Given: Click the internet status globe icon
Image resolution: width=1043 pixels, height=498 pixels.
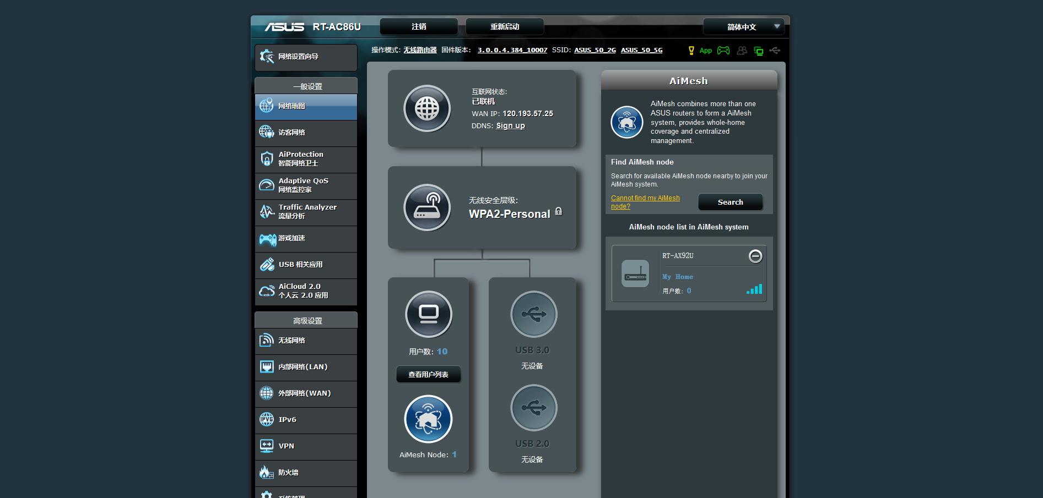Looking at the screenshot, I should point(427,108).
